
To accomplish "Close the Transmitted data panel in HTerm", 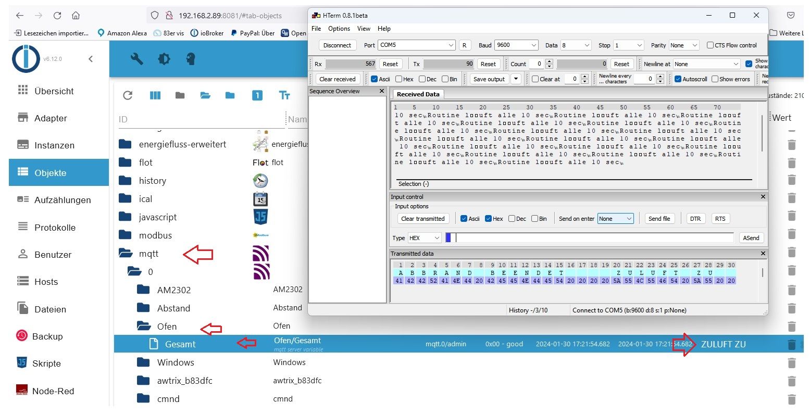I will click(x=763, y=254).
